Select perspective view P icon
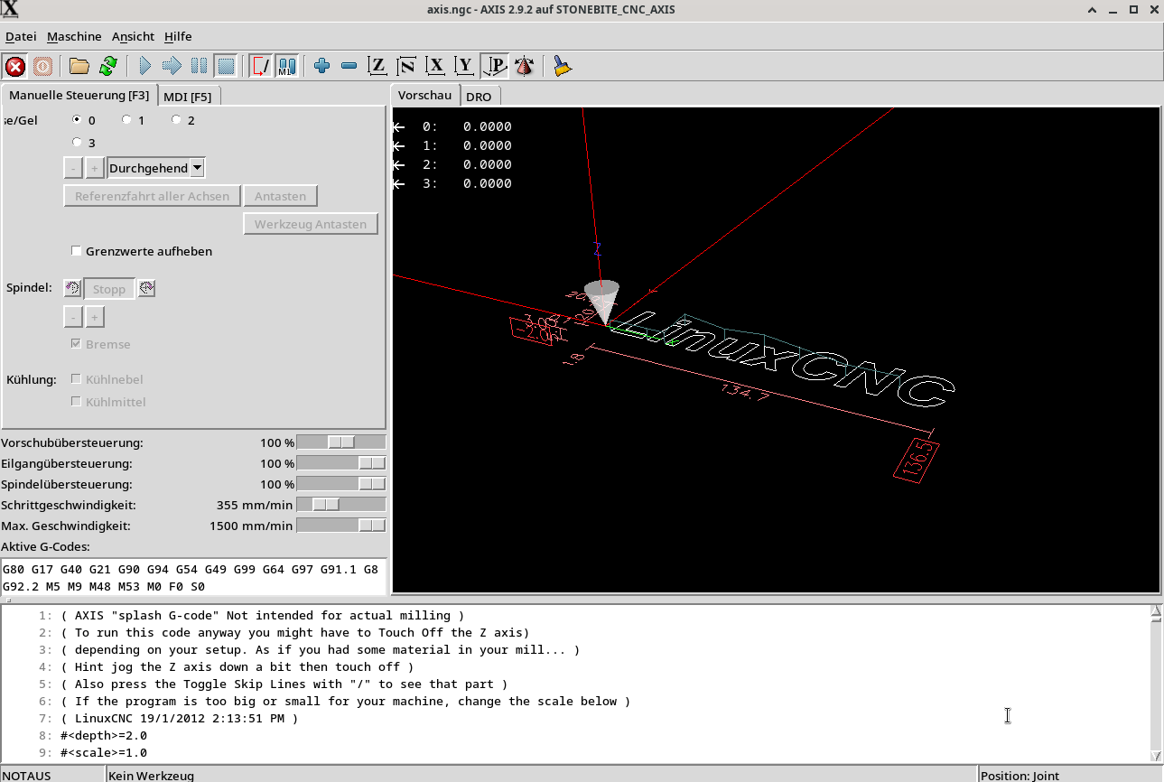Image resolution: width=1164 pixels, height=782 pixels. point(494,66)
